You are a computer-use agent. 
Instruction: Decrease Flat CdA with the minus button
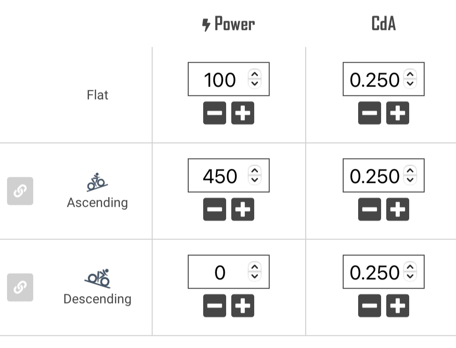pos(369,113)
